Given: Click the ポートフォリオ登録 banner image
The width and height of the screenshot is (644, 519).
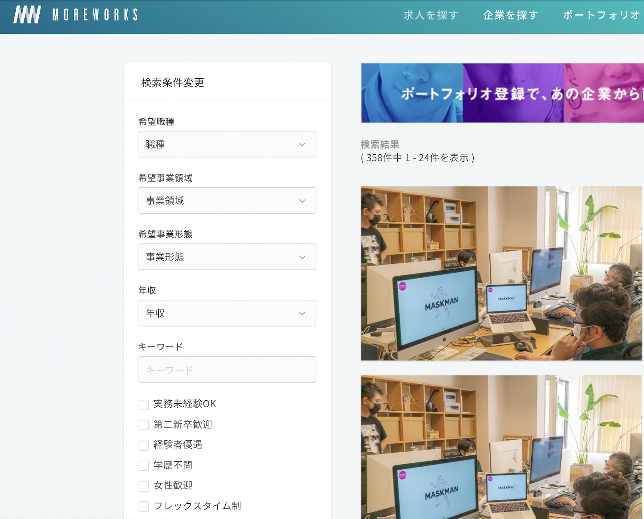Looking at the screenshot, I should click(502, 93).
